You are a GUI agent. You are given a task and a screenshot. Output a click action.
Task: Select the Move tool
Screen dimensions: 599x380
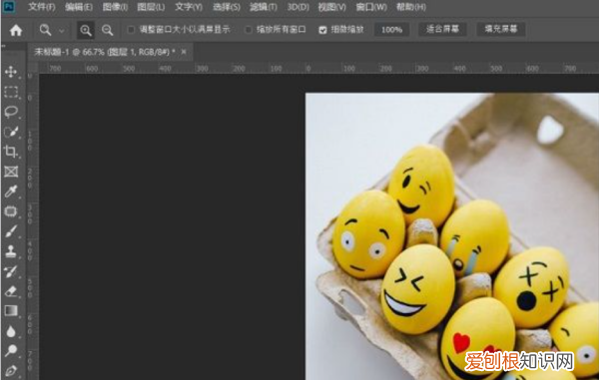click(x=11, y=72)
